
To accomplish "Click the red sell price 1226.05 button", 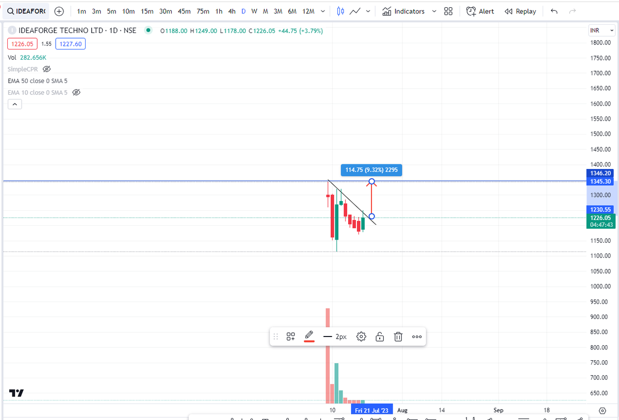I will [x=22, y=44].
